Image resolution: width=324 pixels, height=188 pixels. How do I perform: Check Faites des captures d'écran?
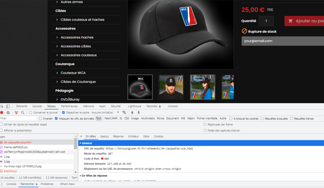tap(205, 130)
